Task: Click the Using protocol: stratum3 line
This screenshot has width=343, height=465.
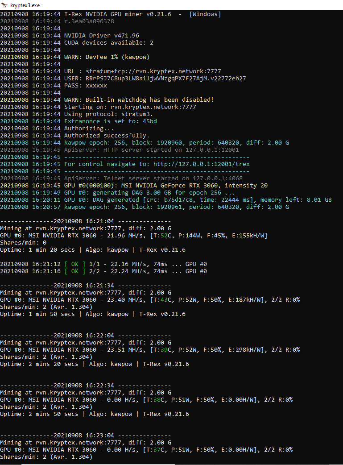Action: tap(76, 114)
